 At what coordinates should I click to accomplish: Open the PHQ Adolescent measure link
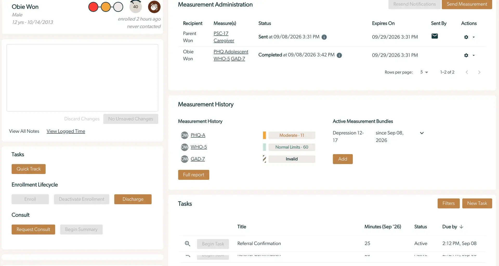[231, 52]
